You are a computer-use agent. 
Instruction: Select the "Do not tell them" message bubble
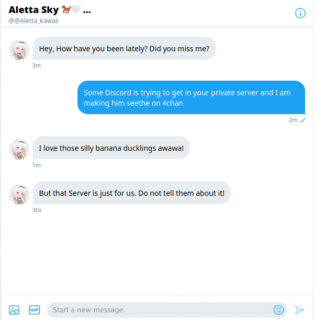tap(131, 193)
